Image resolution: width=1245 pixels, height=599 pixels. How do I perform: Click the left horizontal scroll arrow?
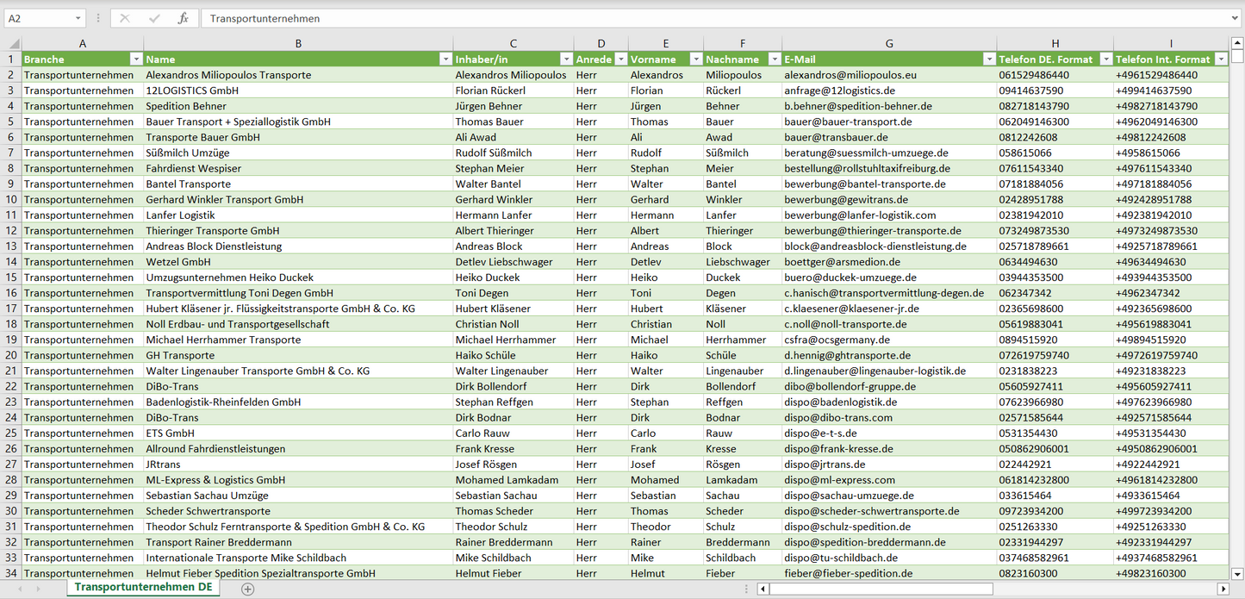pos(763,589)
